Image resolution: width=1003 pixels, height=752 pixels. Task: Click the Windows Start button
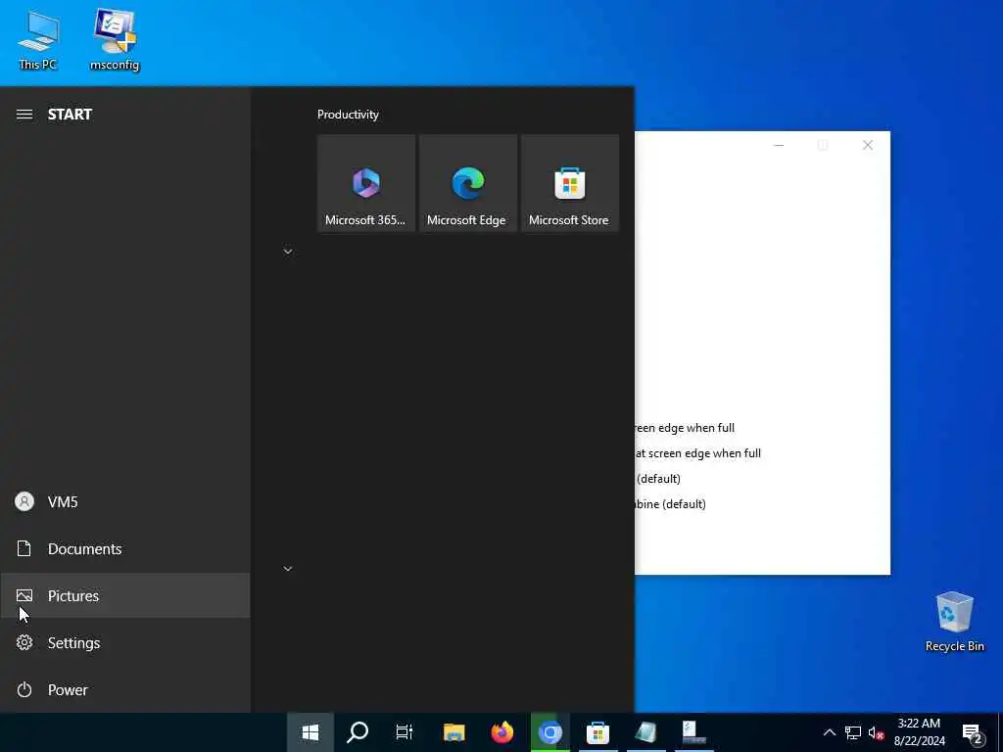pos(310,732)
